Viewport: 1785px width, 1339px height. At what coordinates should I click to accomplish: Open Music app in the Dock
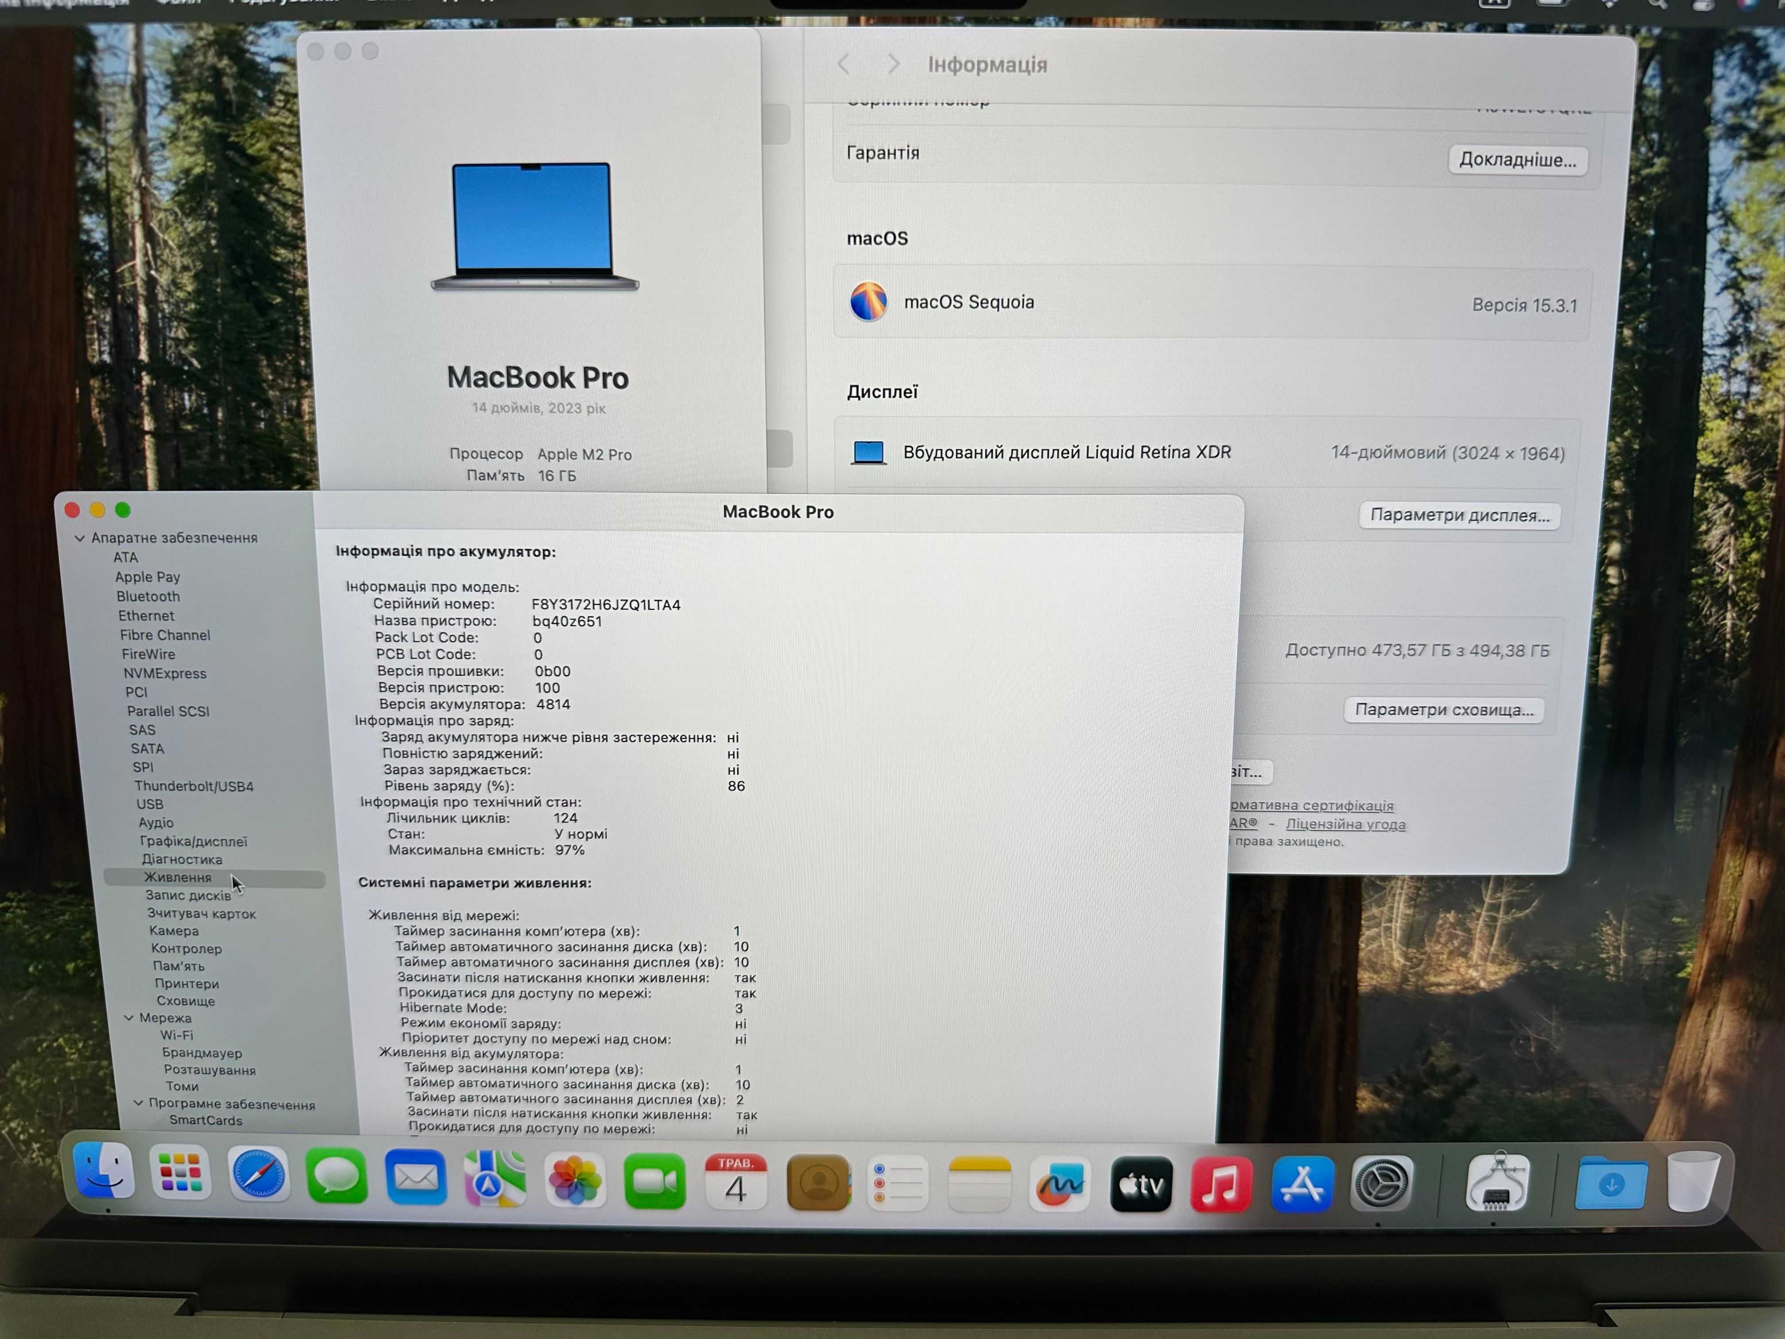(1222, 1184)
